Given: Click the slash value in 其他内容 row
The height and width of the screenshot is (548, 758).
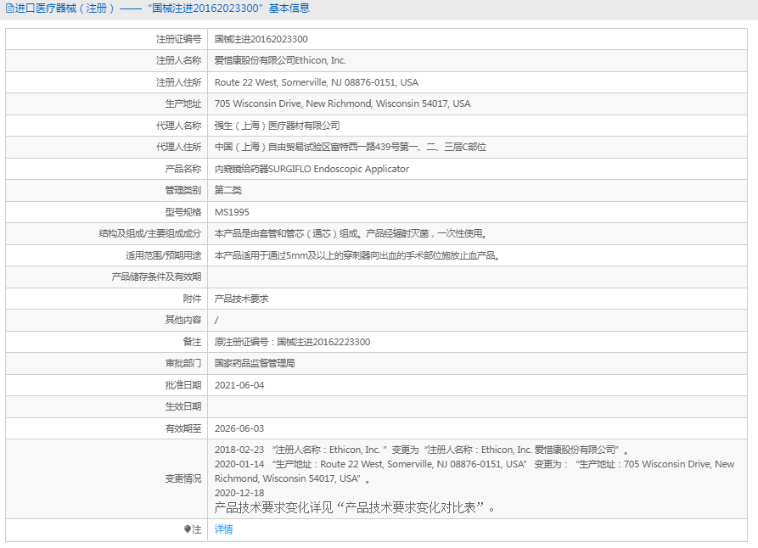Looking at the screenshot, I should [x=216, y=320].
